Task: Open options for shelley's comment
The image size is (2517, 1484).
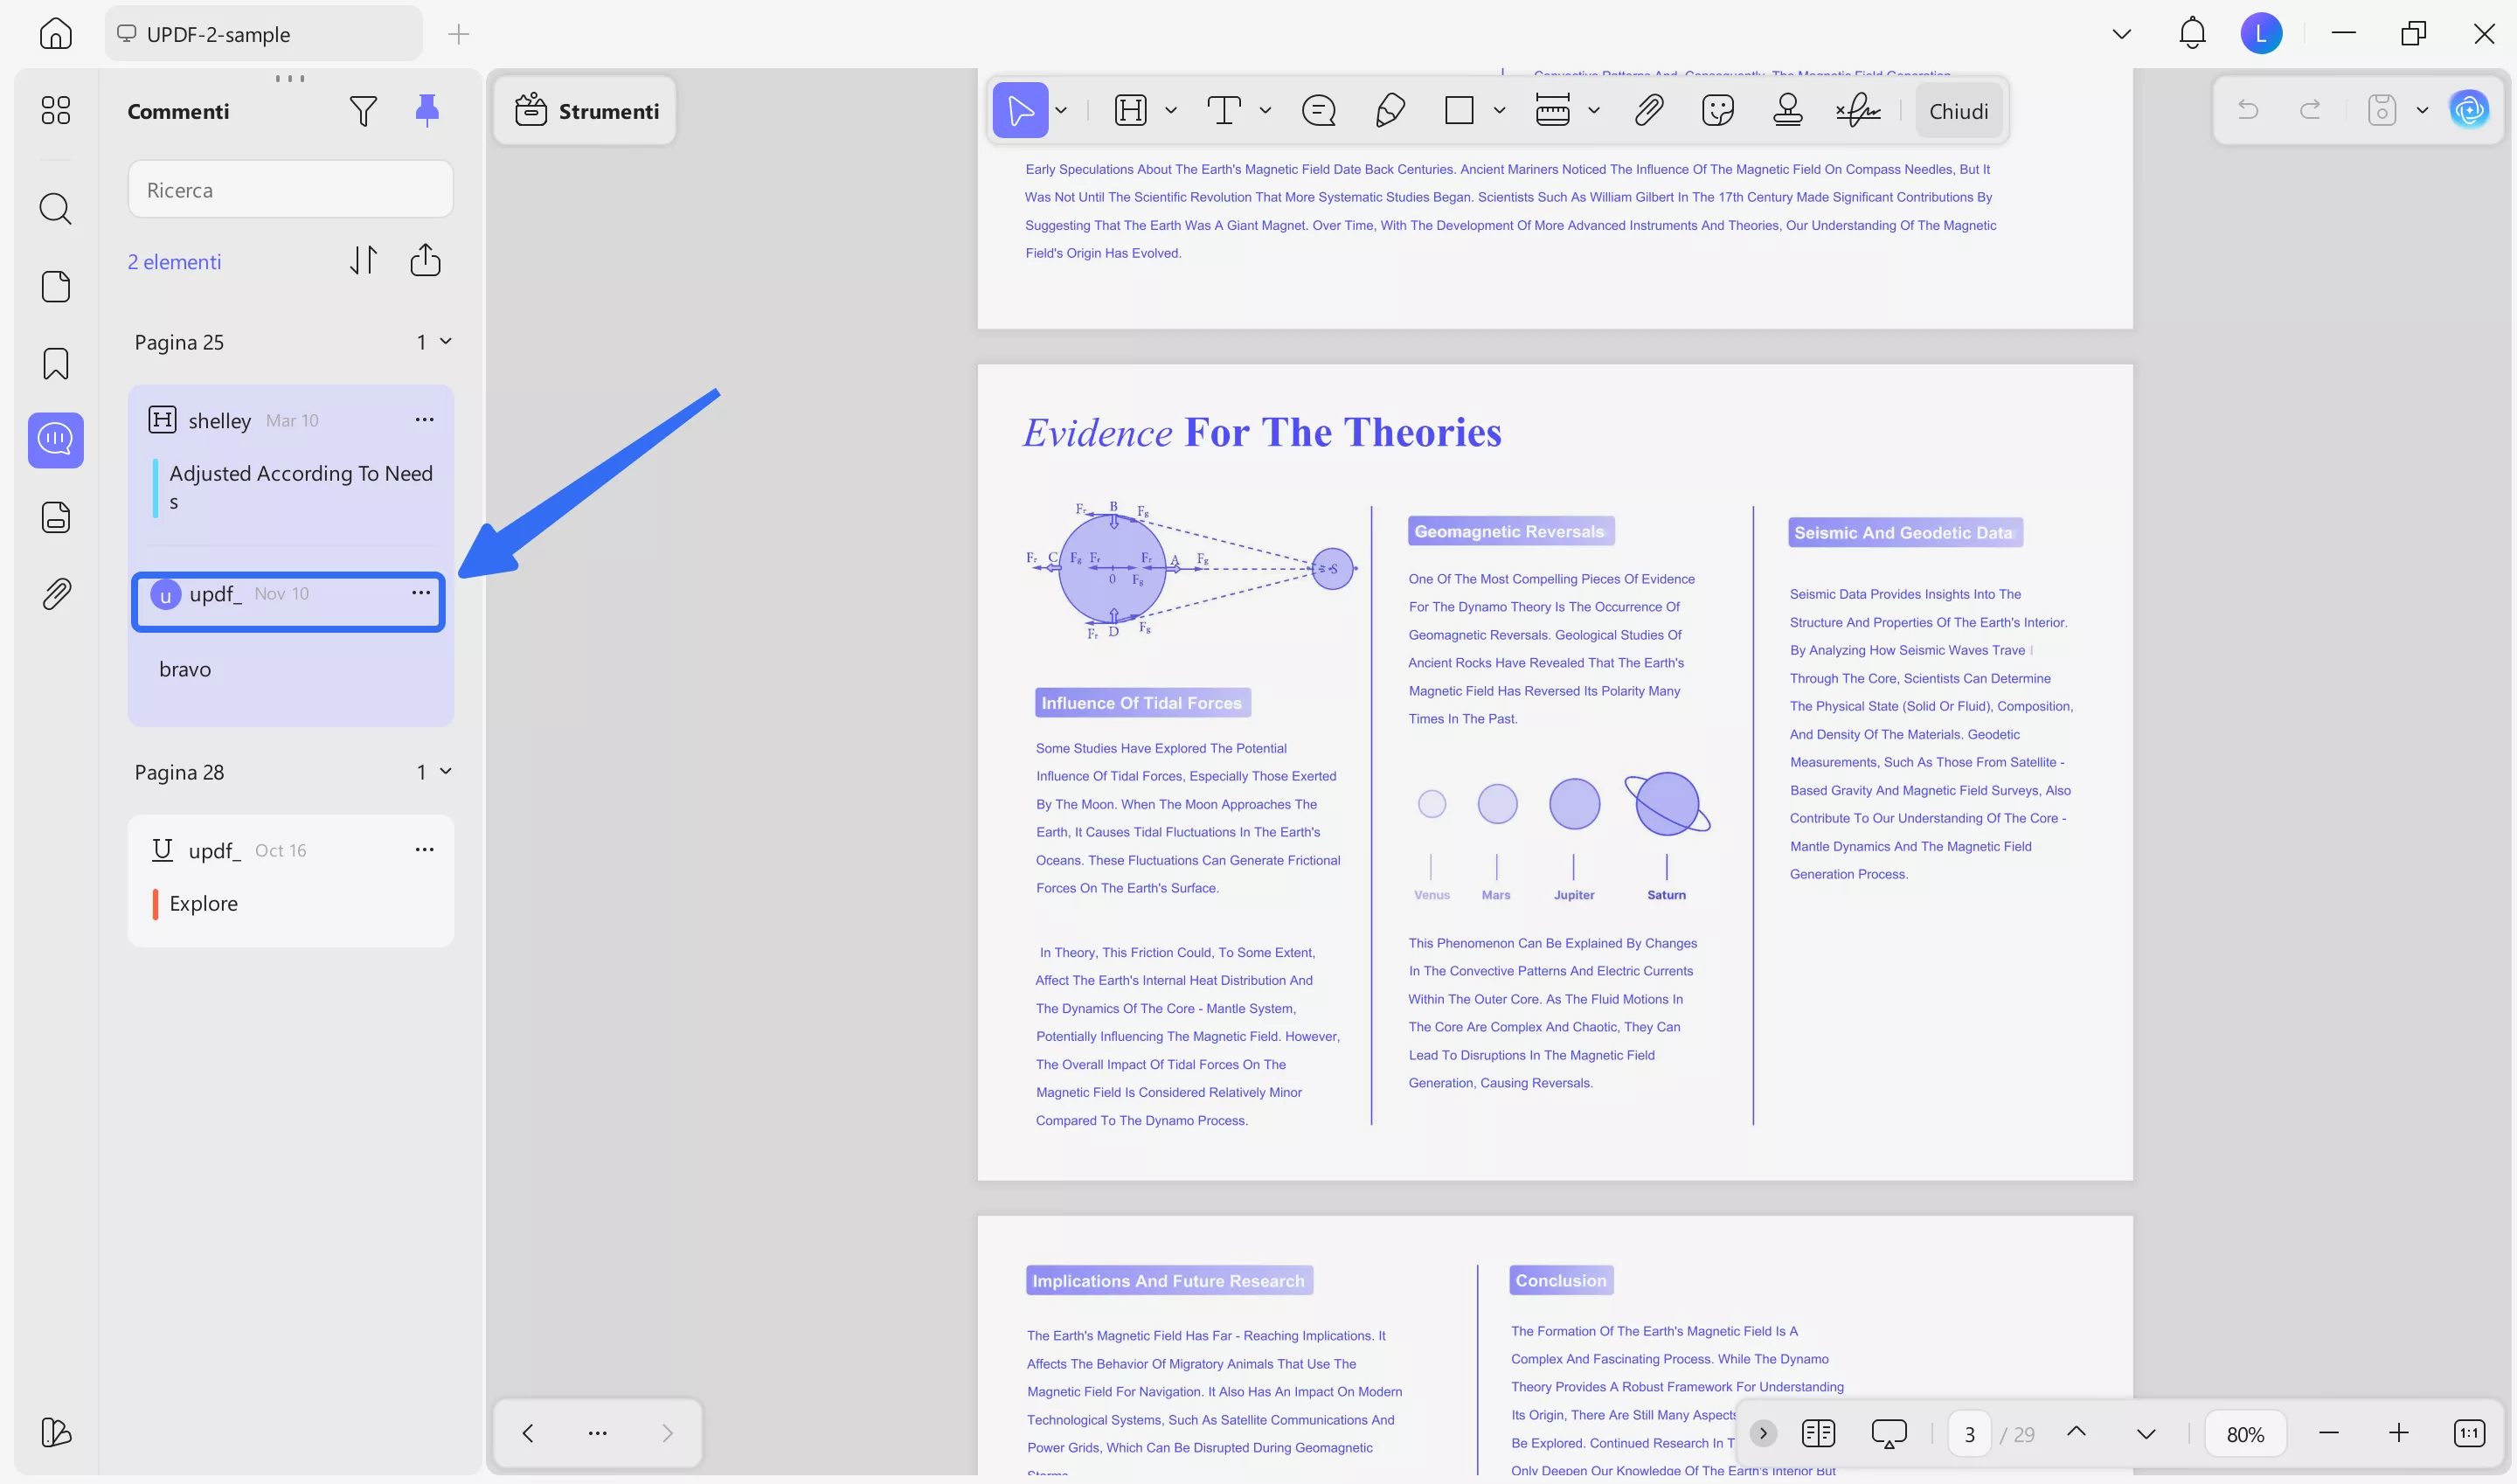Action: 424,420
